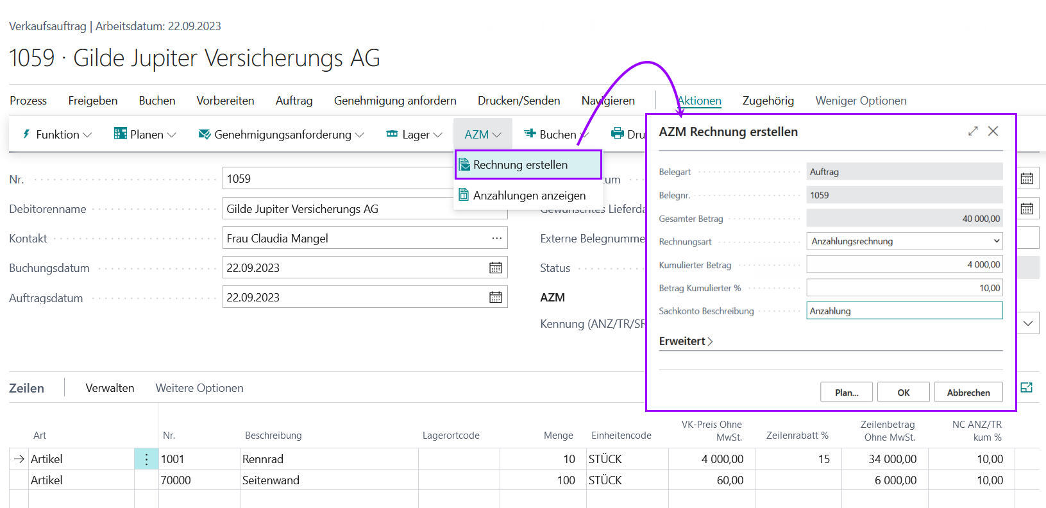Click the Plan... button

[846, 393]
